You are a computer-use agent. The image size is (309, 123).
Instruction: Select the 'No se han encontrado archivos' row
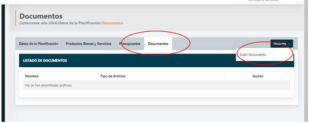coord(156,85)
